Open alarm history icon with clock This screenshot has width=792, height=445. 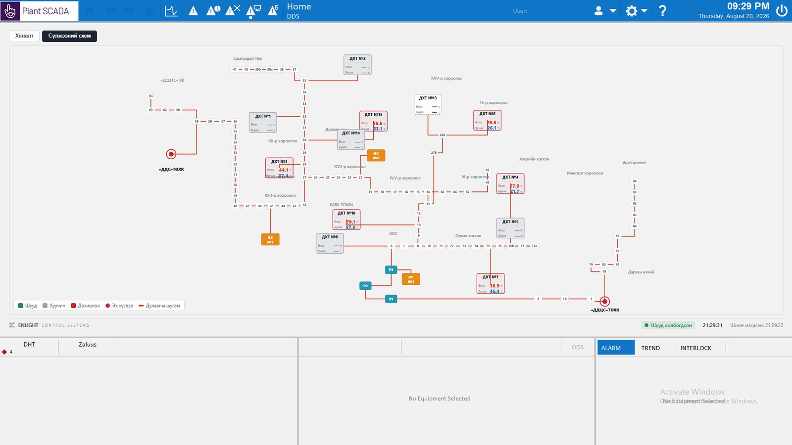[x=213, y=10]
